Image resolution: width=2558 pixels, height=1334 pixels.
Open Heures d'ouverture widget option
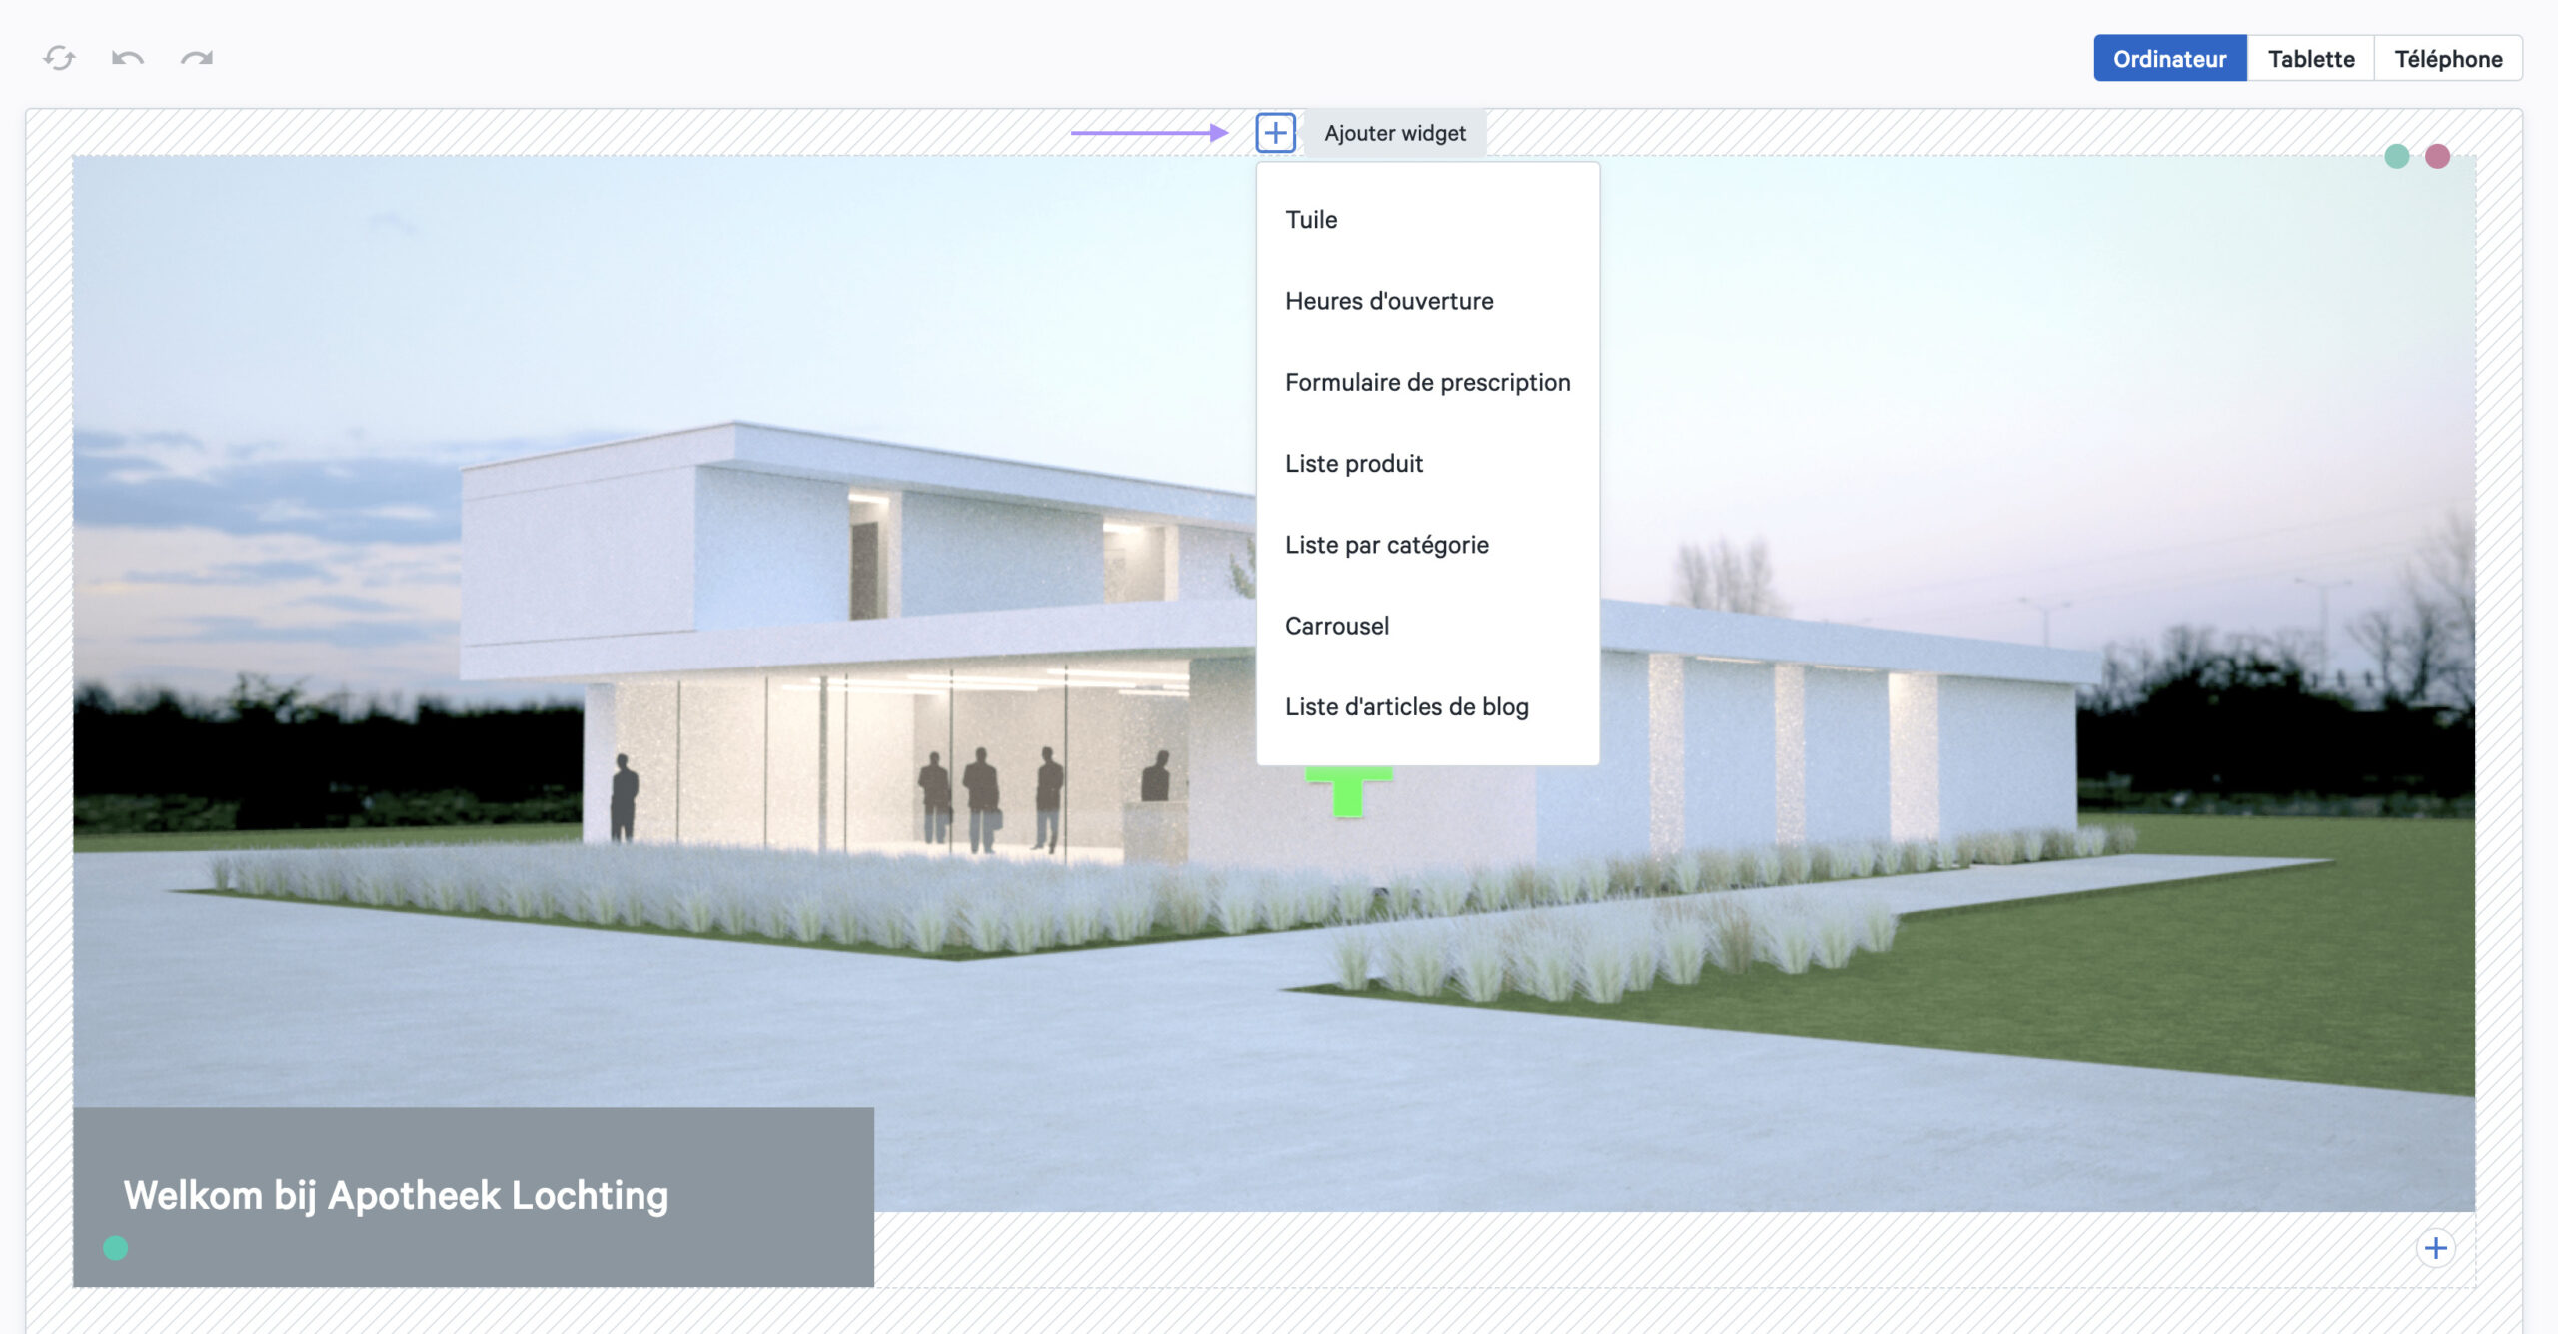pyautogui.click(x=1389, y=300)
